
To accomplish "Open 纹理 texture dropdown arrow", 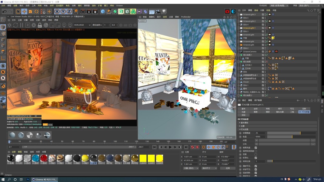I will coord(256,140).
